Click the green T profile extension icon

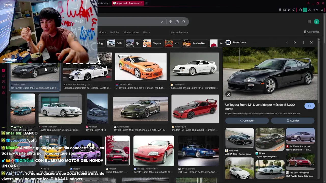305,10
